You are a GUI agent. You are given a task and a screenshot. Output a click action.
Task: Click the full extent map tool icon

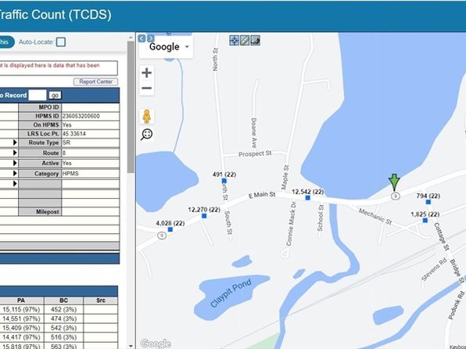[235, 41]
